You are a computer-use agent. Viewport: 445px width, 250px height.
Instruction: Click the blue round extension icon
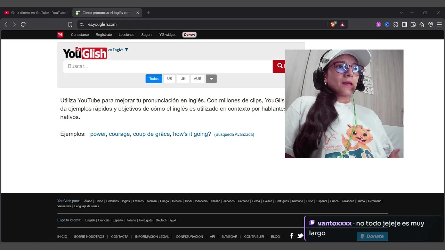pos(387,24)
